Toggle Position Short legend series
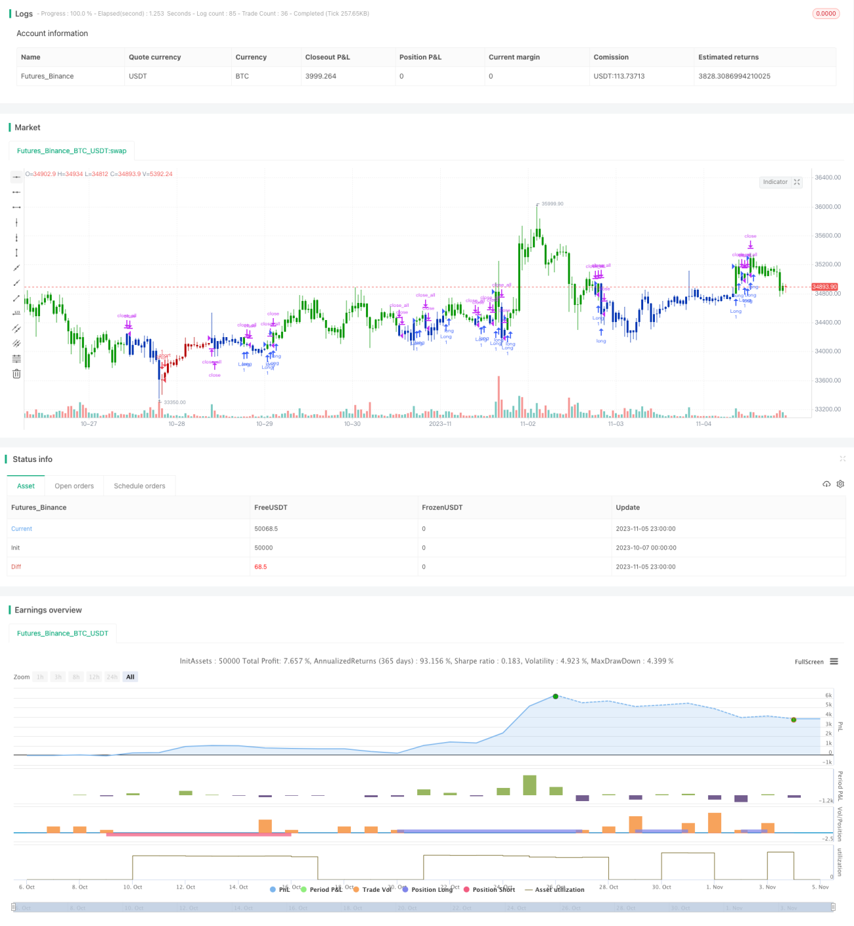 (489, 889)
